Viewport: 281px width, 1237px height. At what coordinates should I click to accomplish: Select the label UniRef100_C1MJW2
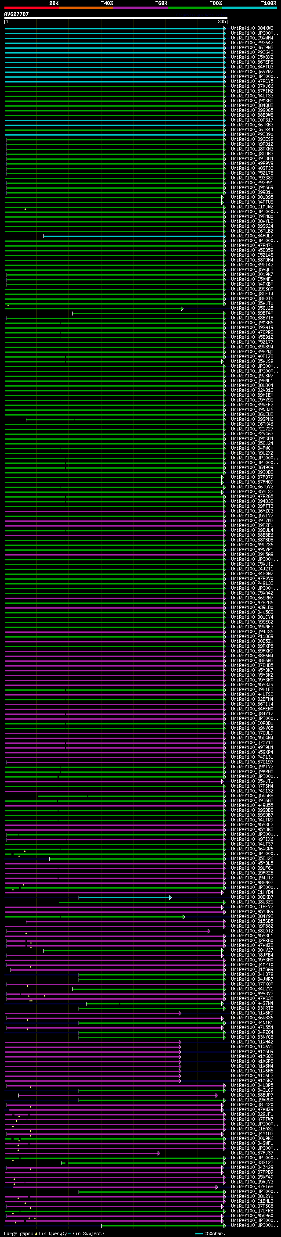coord(252,207)
